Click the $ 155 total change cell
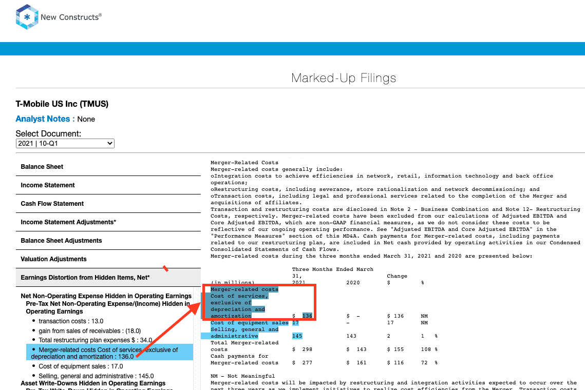The width and height of the screenshot is (585, 390). tap(395, 350)
